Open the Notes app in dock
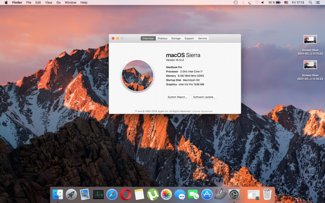Screen dimensions: 325x203 (139, 194)
